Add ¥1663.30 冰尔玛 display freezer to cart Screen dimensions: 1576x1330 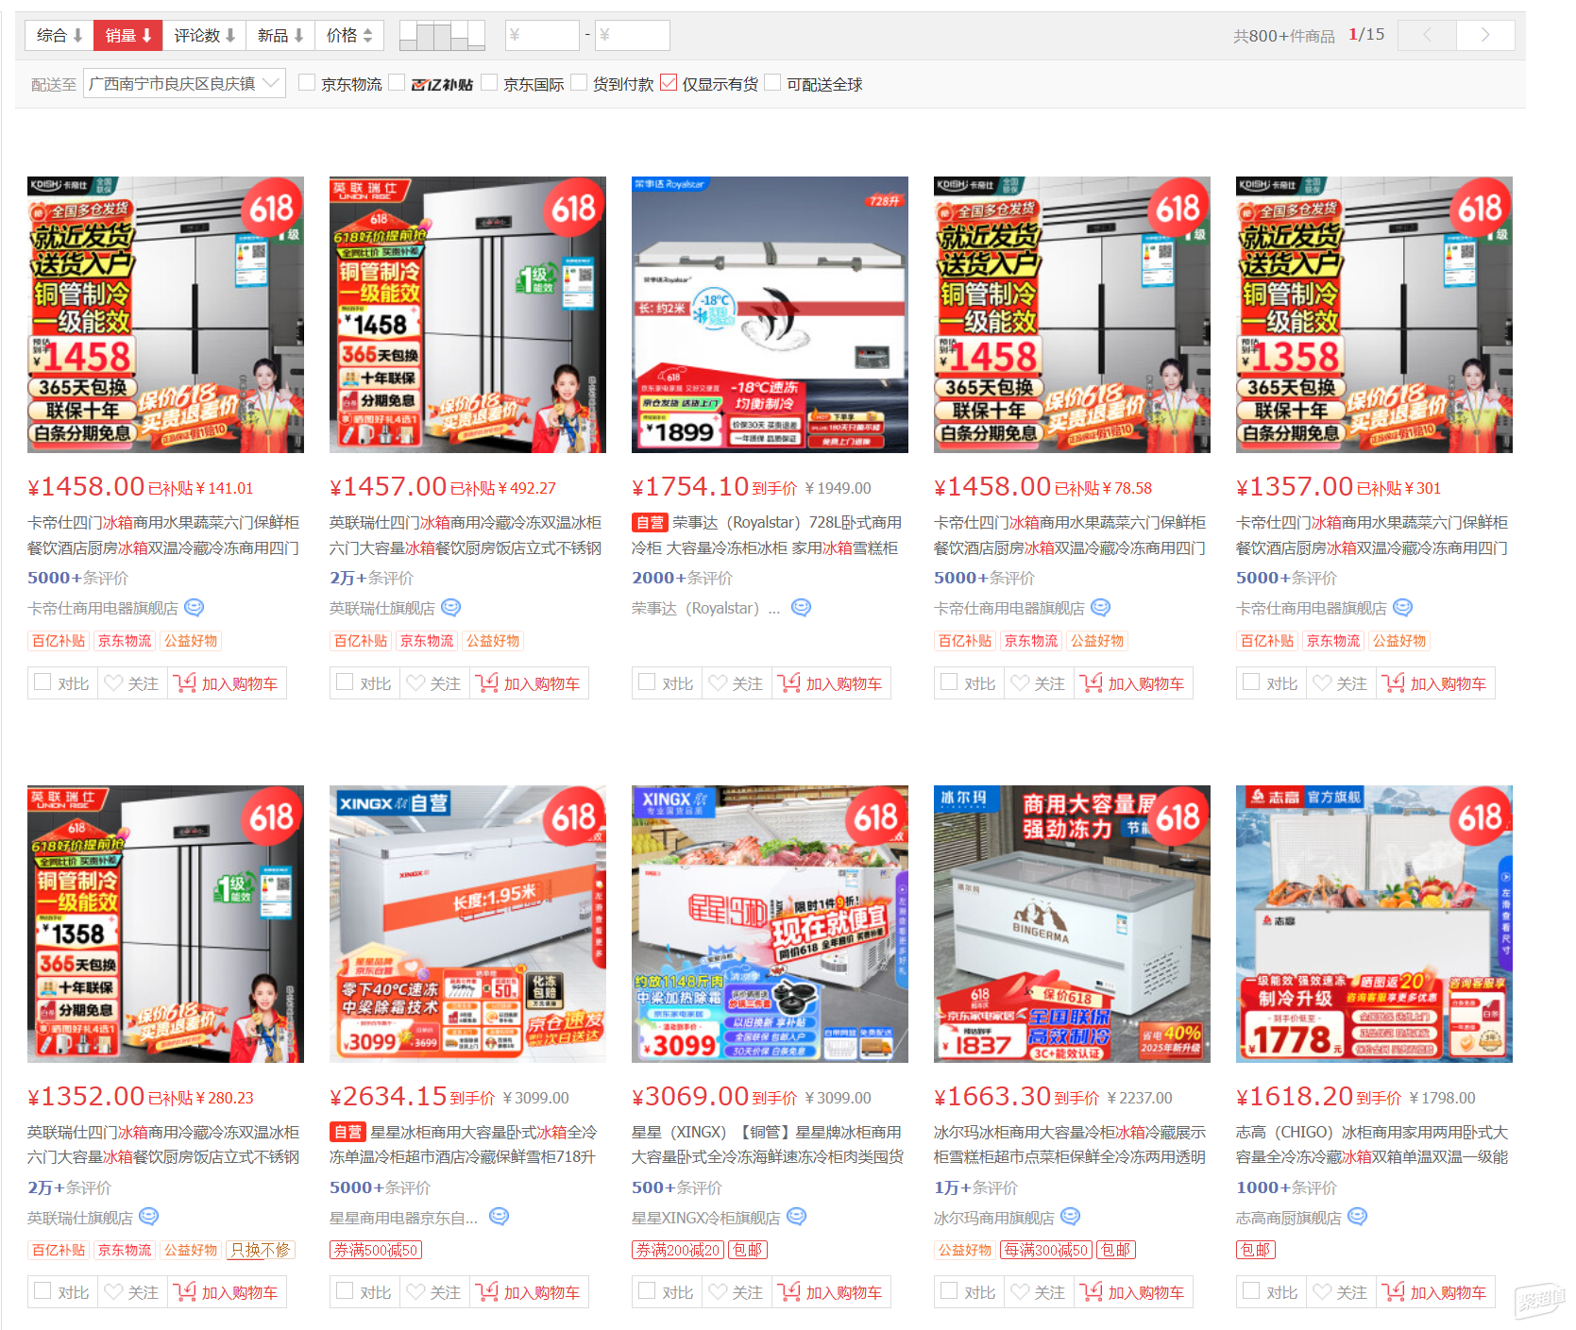point(1133,1292)
